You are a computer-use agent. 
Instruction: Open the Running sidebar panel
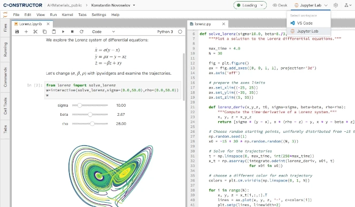pyautogui.click(x=5, y=49)
